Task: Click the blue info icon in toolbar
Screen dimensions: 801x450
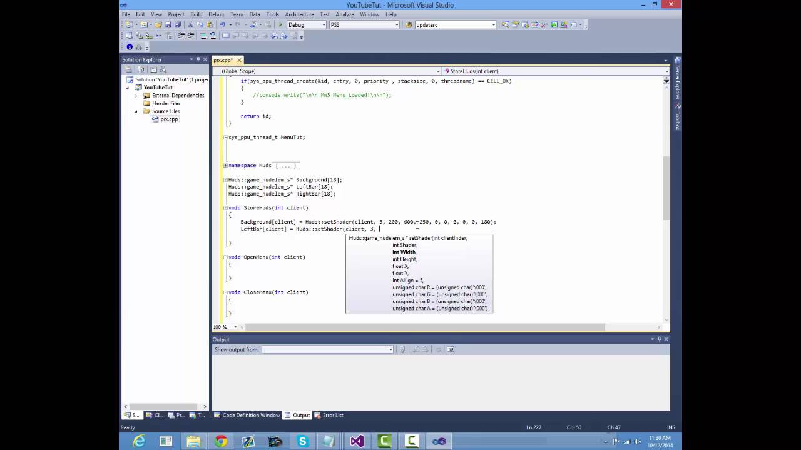Action: pos(130,47)
